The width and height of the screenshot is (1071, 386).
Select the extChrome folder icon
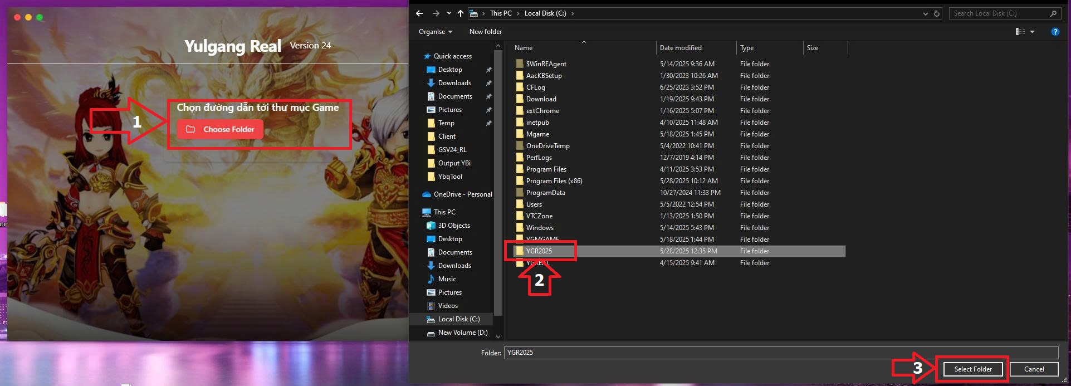[x=520, y=111]
